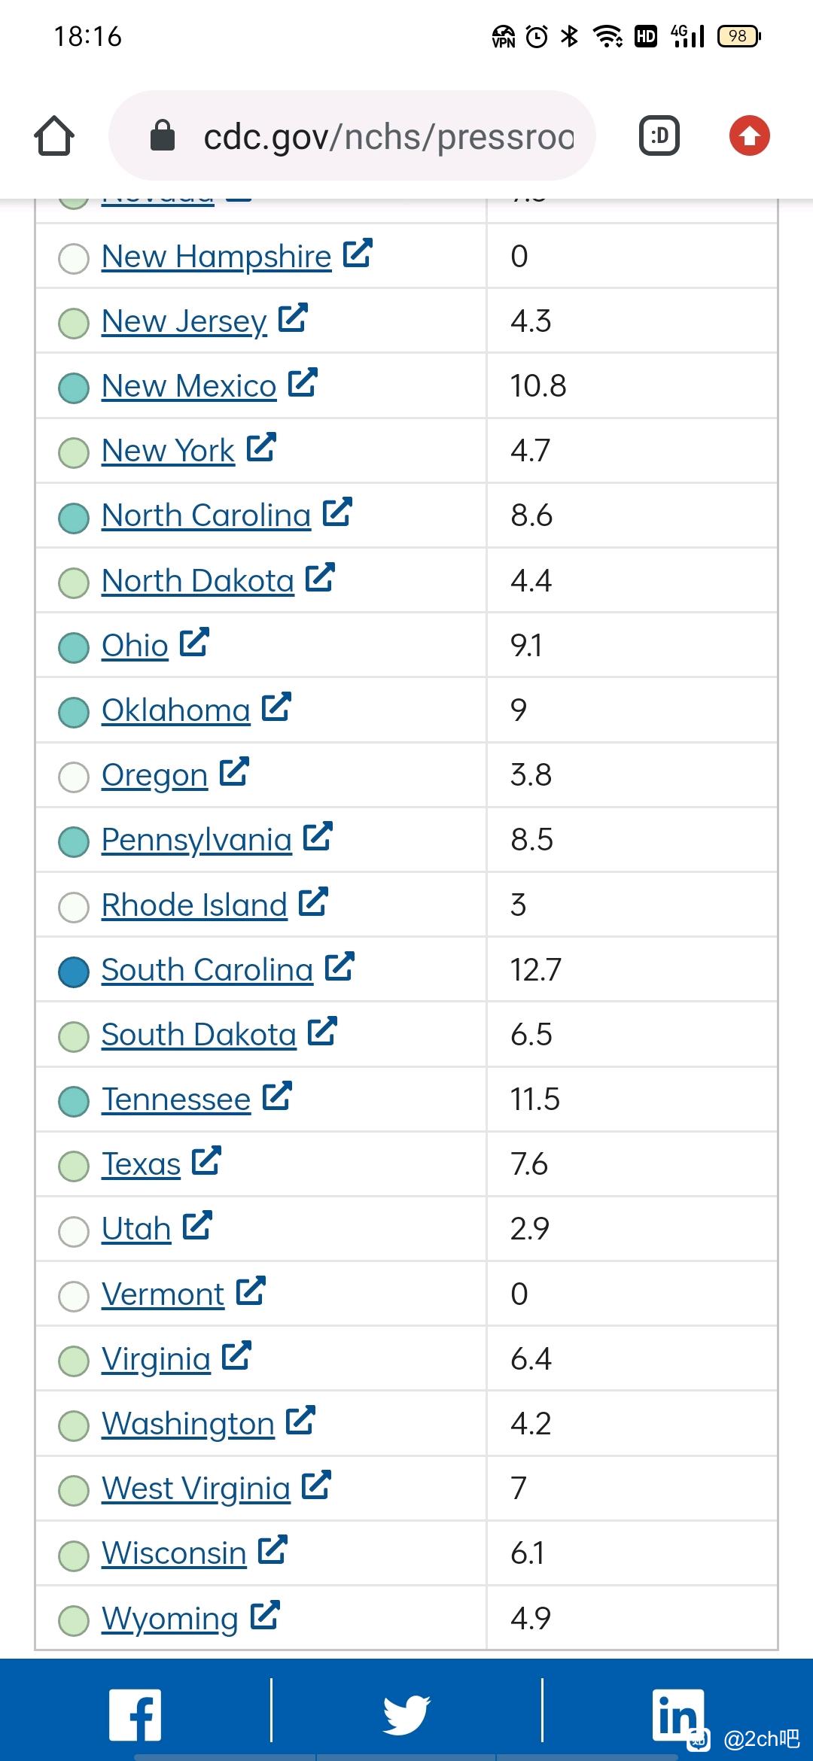This screenshot has width=813, height=1761.
Task: Share the page via the Facebook icon
Action: click(x=135, y=1715)
